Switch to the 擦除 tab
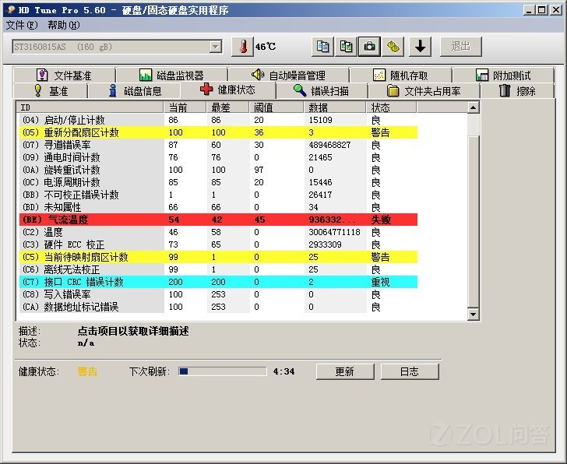567x464 pixels. (x=517, y=91)
